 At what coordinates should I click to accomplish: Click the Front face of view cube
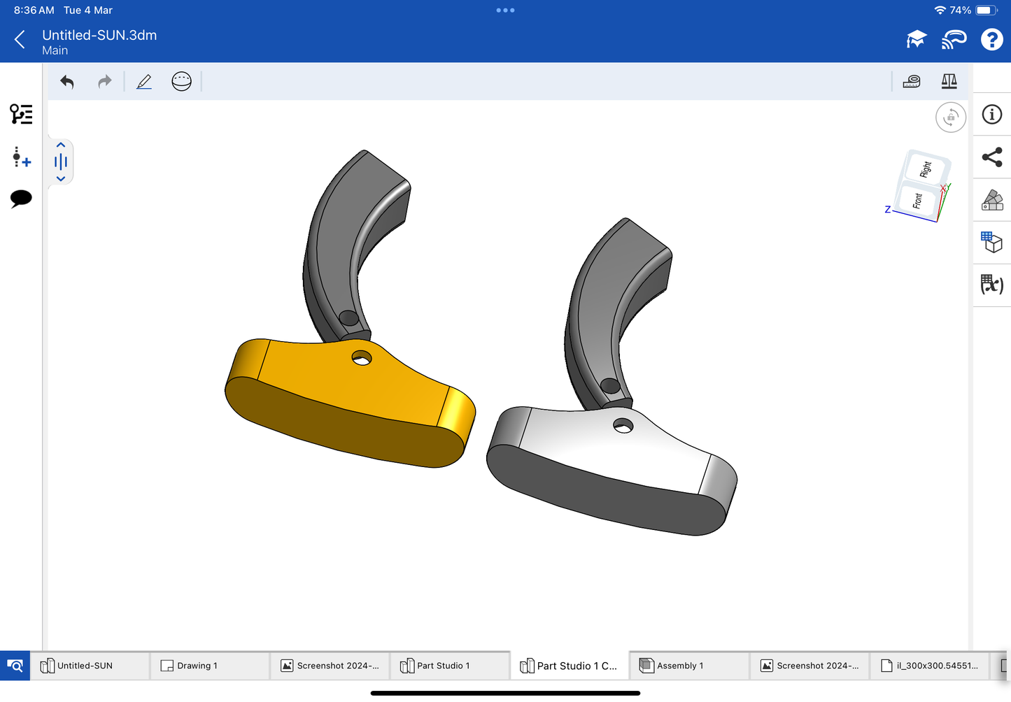(917, 201)
